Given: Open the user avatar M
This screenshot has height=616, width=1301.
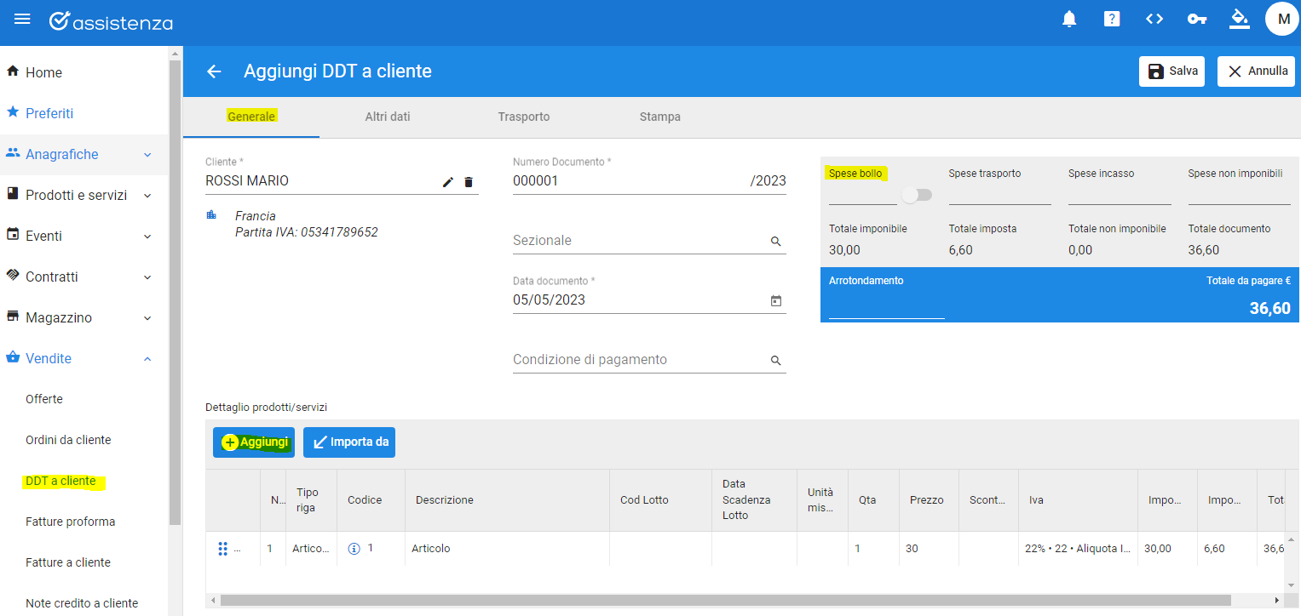Looking at the screenshot, I should [1282, 19].
